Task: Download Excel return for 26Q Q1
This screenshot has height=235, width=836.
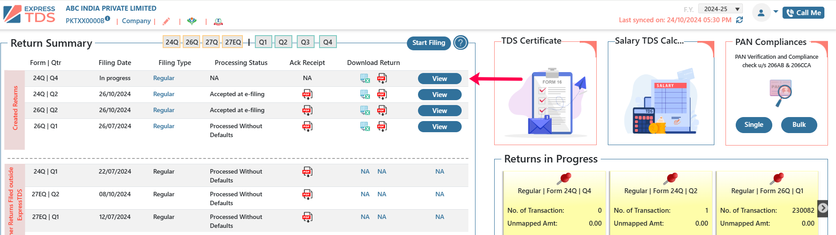Action: coord(365,126)
